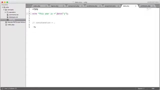Viewport: 160px width, 90px height.
Task: Switch to the logical.php tab
Action: [54, 6]
